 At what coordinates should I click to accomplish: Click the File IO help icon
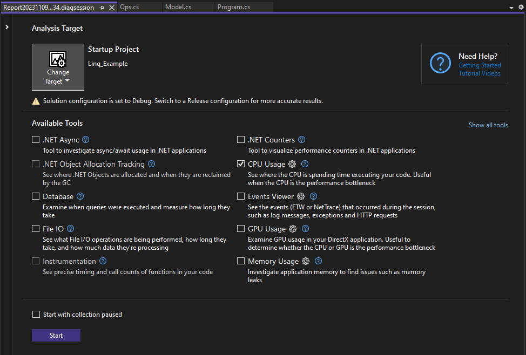(x=70, y=228)
